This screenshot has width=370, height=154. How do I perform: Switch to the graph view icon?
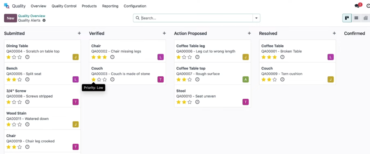[x=366, y=18]
